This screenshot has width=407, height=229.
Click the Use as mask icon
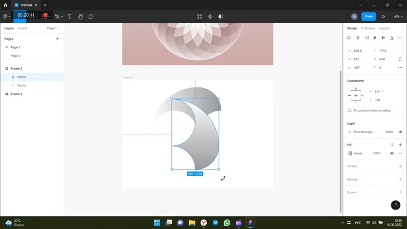click(221, 17)
